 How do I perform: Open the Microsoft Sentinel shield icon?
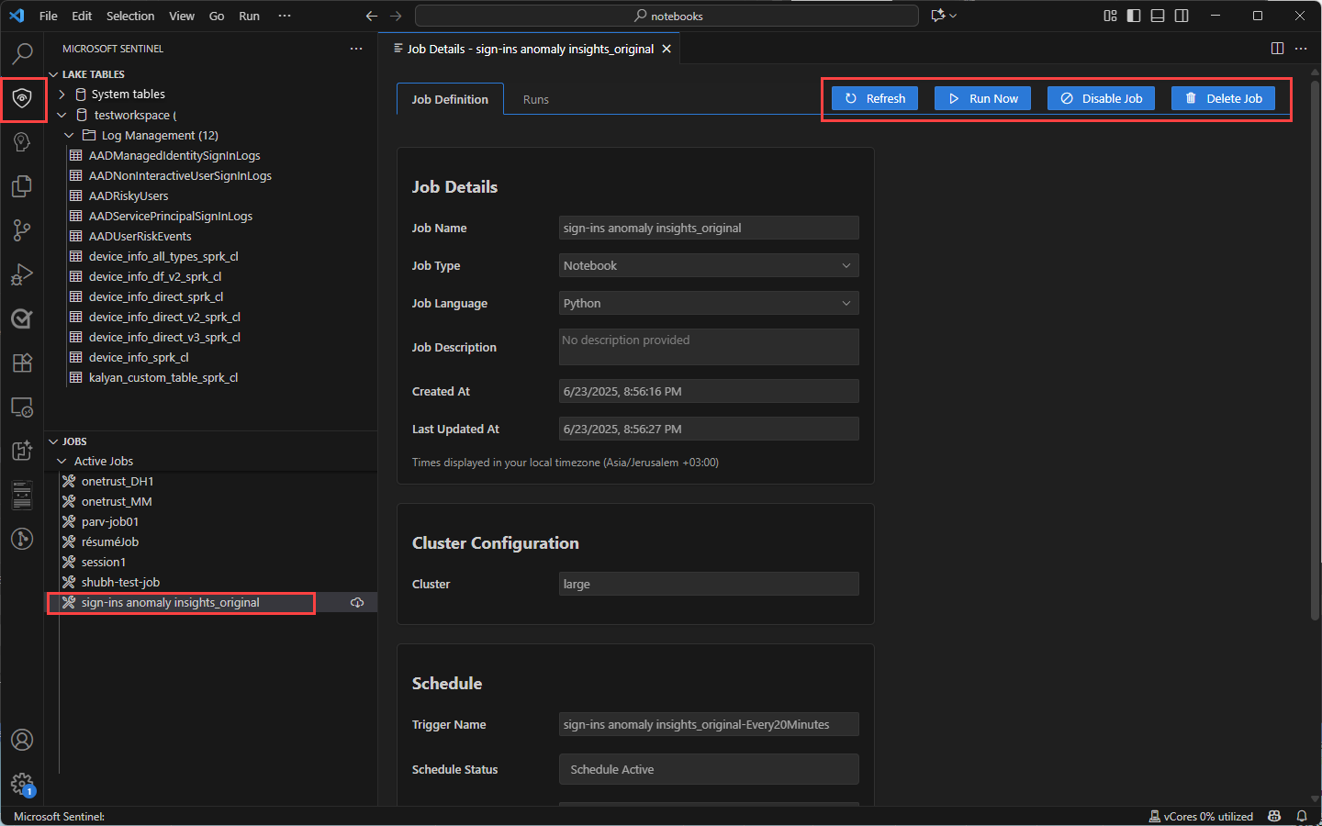23,98
